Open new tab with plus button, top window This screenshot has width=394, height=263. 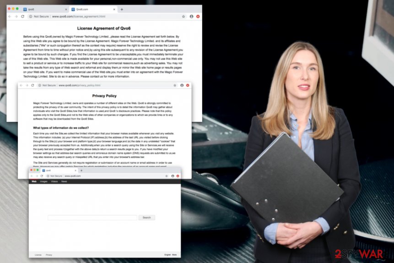(x=122, y=9)
